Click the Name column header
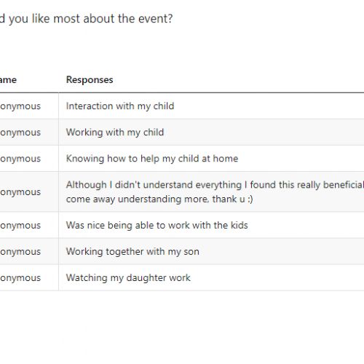This screenshot has height=364, width=364. (8, 79)
